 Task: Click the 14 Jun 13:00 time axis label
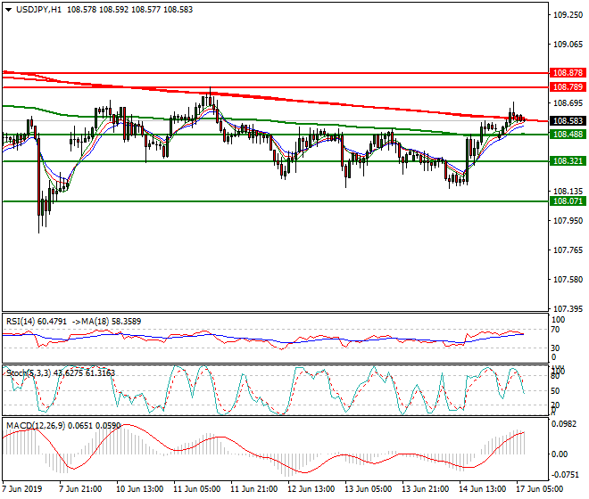pyautogui.click(x=482, y=489)
